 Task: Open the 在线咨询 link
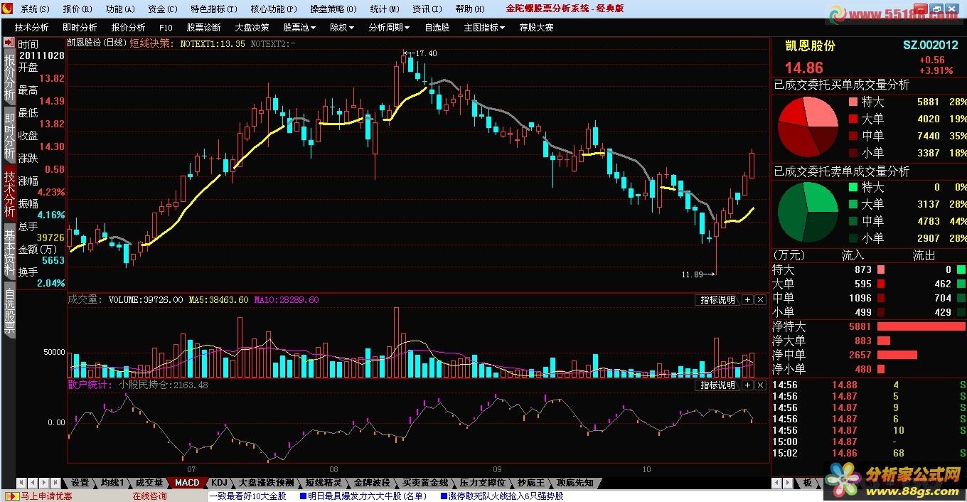tap(149, 496)
